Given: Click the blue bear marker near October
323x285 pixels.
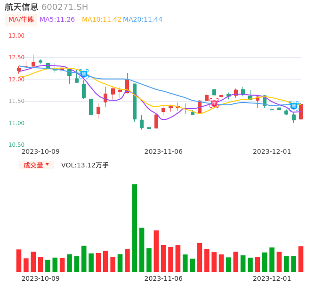Looking at the screenshot, I should click(84, 73).
